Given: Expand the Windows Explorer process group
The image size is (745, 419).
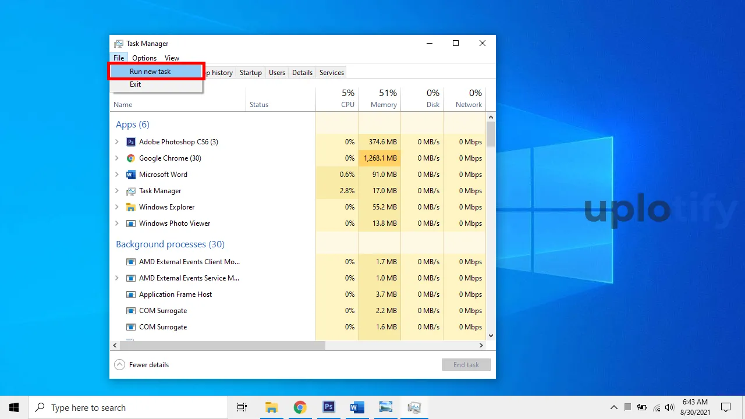Looking at the screenshot, I should click(x=116, y=207).
